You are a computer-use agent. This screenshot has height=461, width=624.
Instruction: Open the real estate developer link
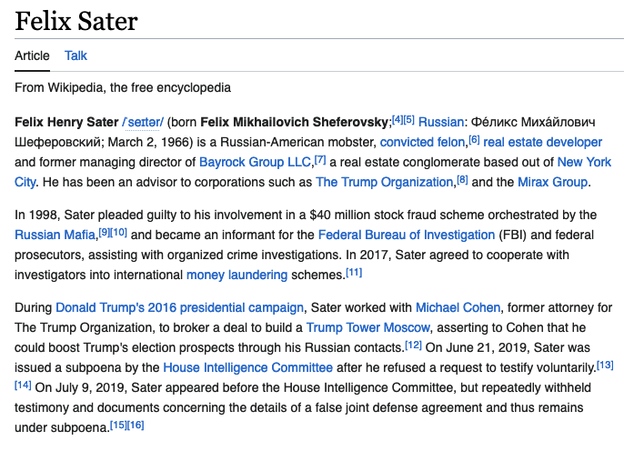(x=542, y=142)
